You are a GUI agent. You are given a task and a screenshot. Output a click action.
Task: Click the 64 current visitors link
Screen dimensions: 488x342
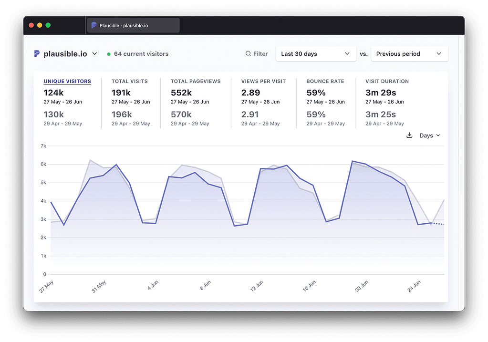coord(141,54)
